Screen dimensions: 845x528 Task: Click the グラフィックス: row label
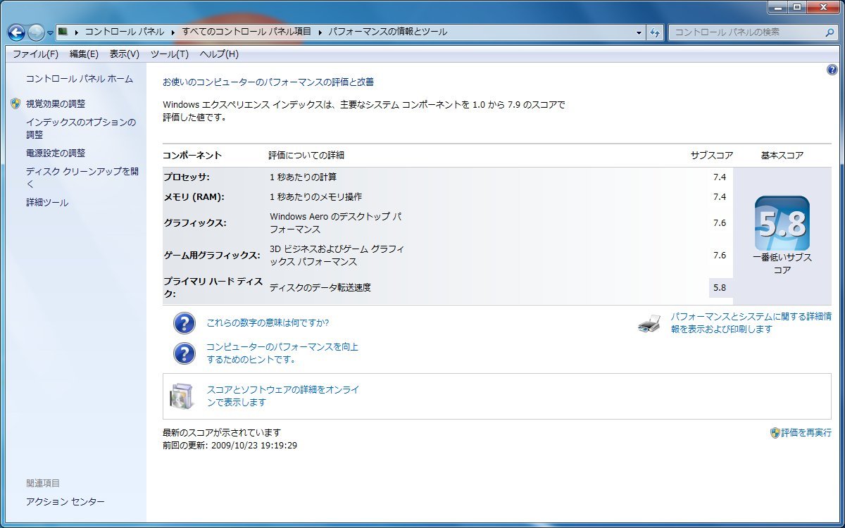point(195,222)
